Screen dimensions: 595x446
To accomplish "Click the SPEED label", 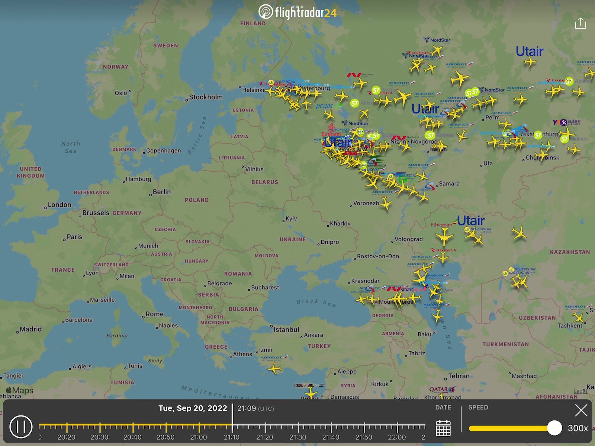I will (478, 407).
